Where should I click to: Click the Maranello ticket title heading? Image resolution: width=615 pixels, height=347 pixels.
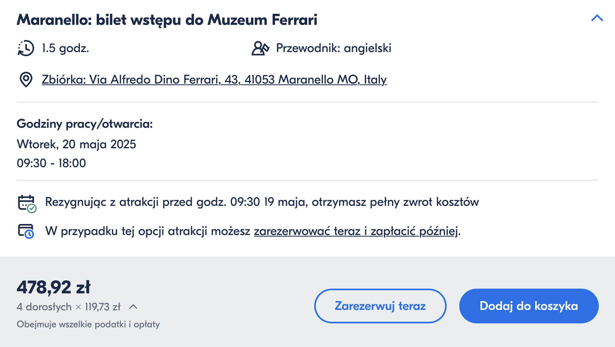tap(167, 20)
